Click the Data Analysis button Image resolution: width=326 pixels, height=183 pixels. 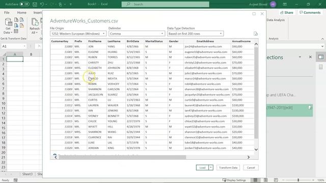point(276,20)
